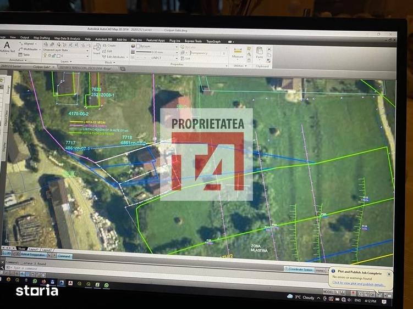Click the info icon in plot notification
The height and width of the screenshot is (309, 413).
(333, 271)
